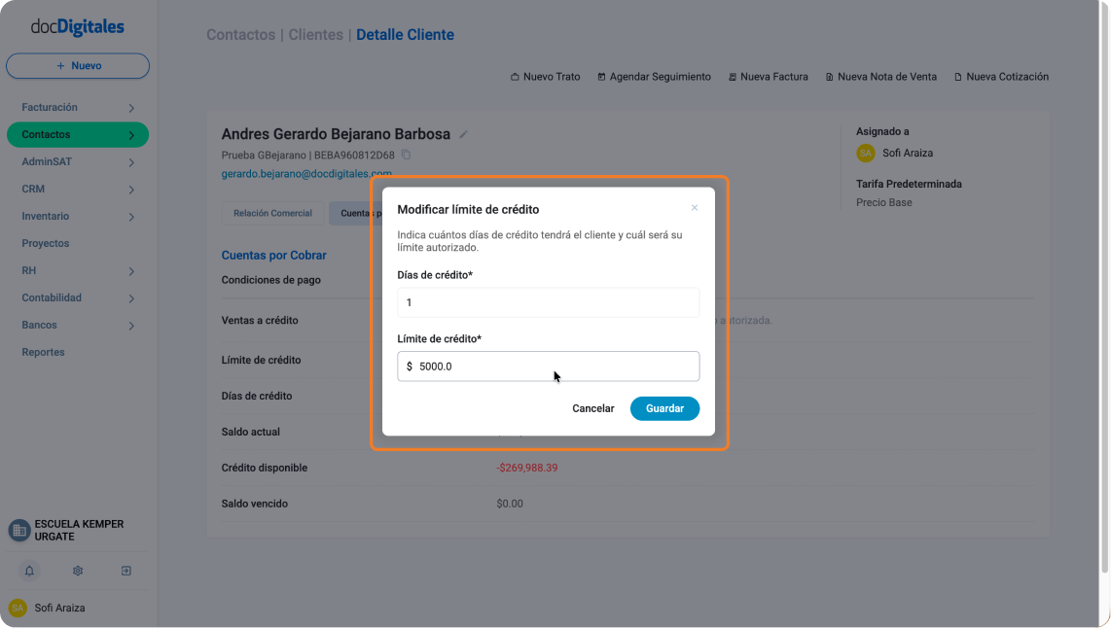Expand the Contabilidad menu chevron
The height and width of the screenshot is (628, 1111).
131,298
